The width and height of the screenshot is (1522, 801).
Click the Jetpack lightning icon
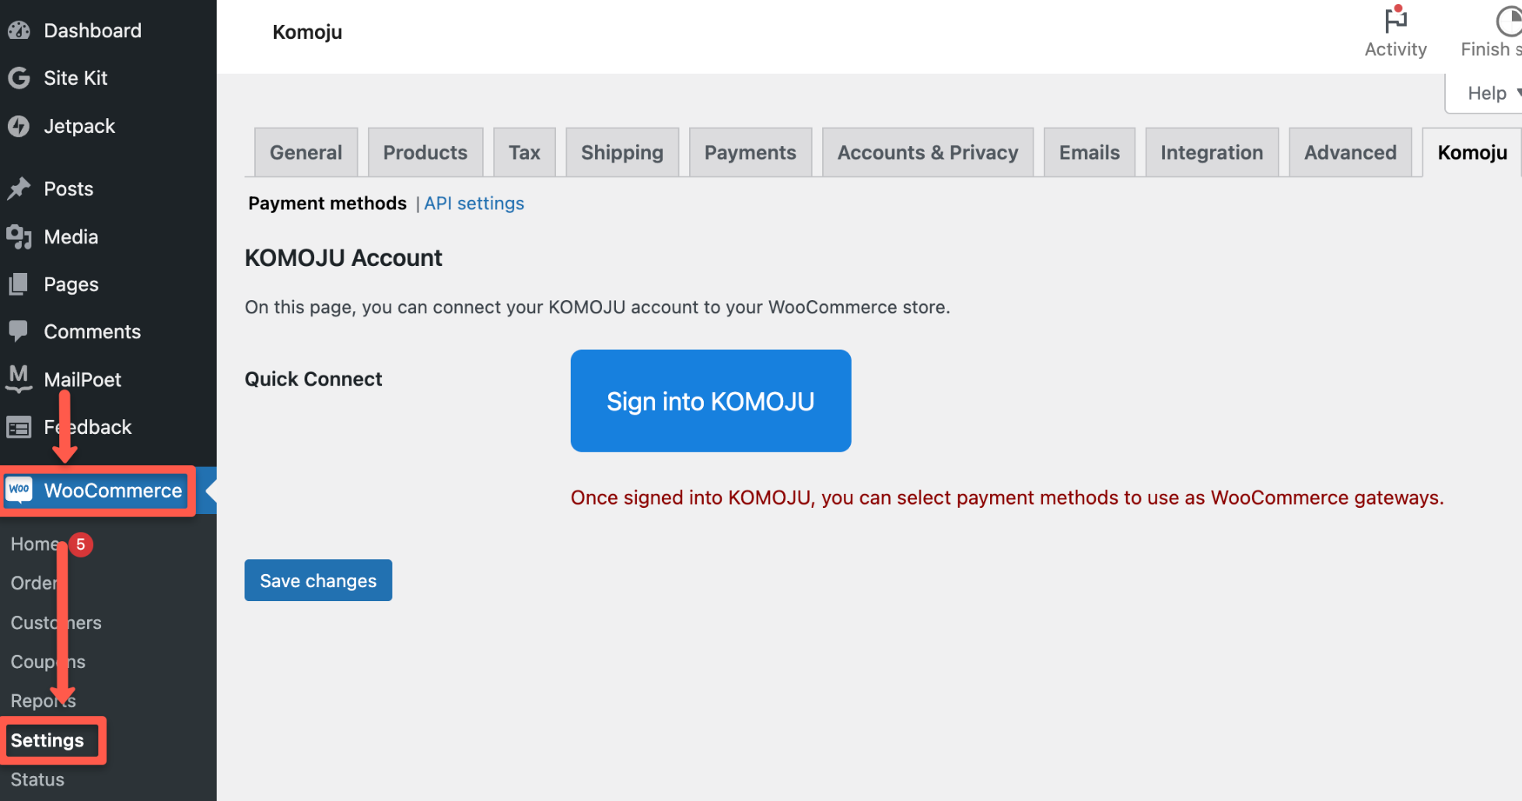(x=19, y=126)
